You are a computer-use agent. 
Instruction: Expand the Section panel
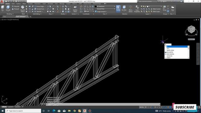click(x=74, y=14)
